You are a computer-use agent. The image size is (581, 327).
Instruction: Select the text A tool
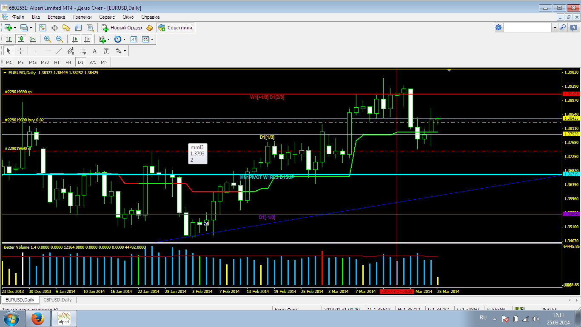[94, 51]
